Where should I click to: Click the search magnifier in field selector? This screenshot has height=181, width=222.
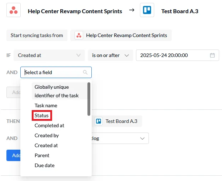[x=85, y=72]
